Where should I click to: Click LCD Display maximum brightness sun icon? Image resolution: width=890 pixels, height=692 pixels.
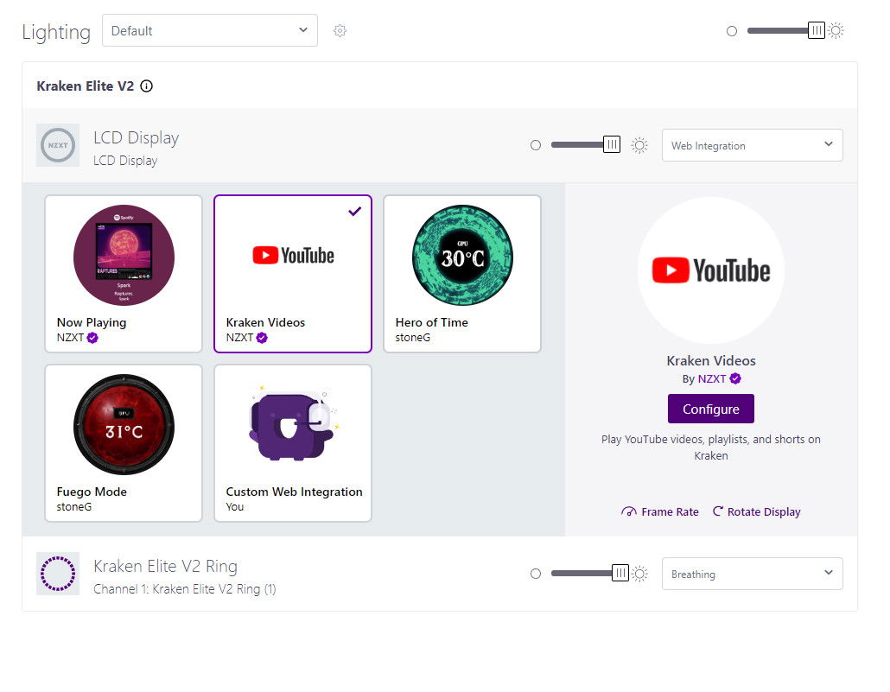tap(639, 145)
